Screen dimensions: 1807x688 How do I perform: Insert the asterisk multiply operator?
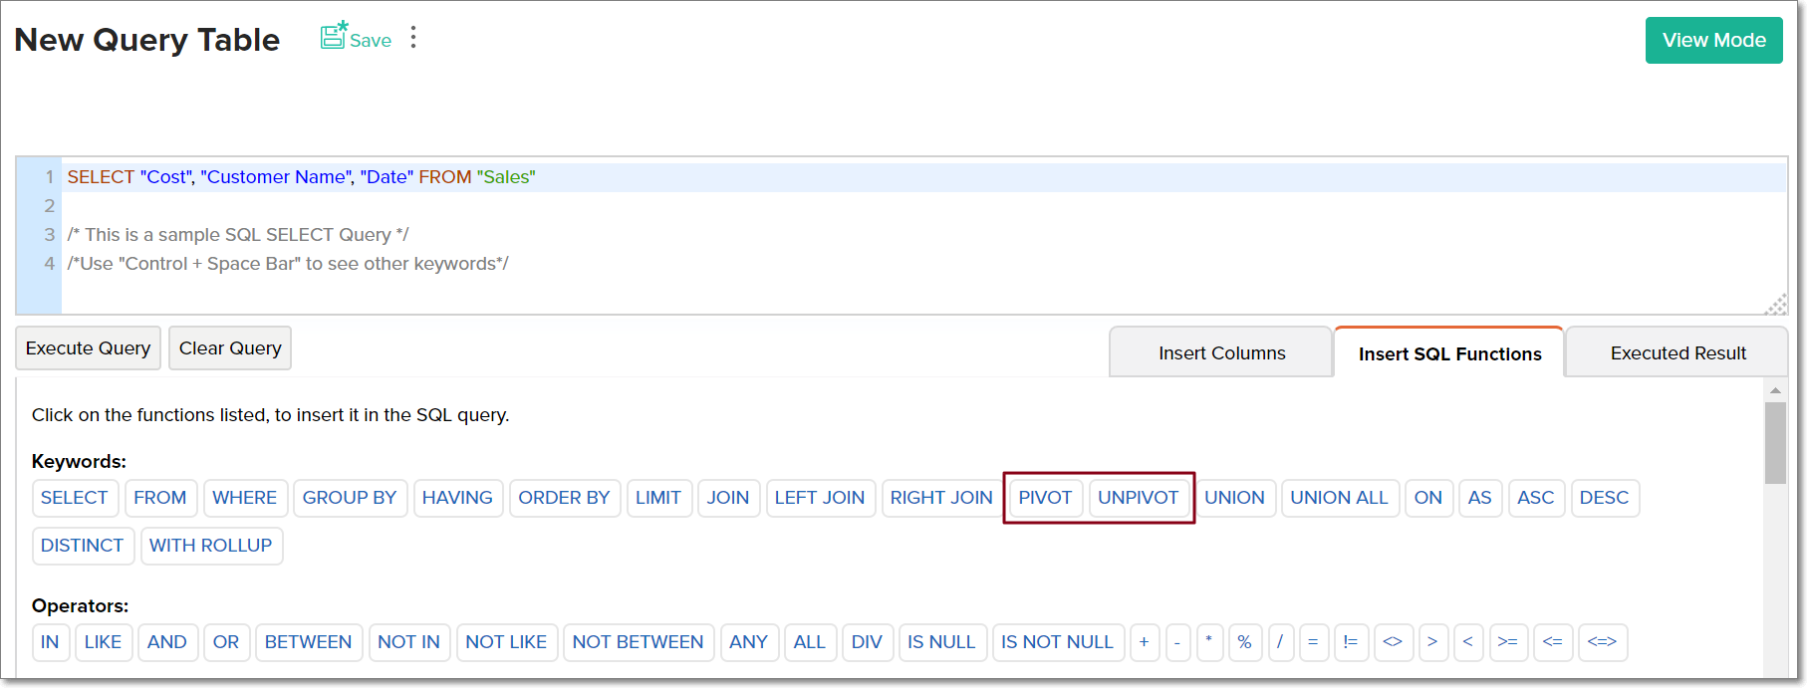pos(1209,642)
